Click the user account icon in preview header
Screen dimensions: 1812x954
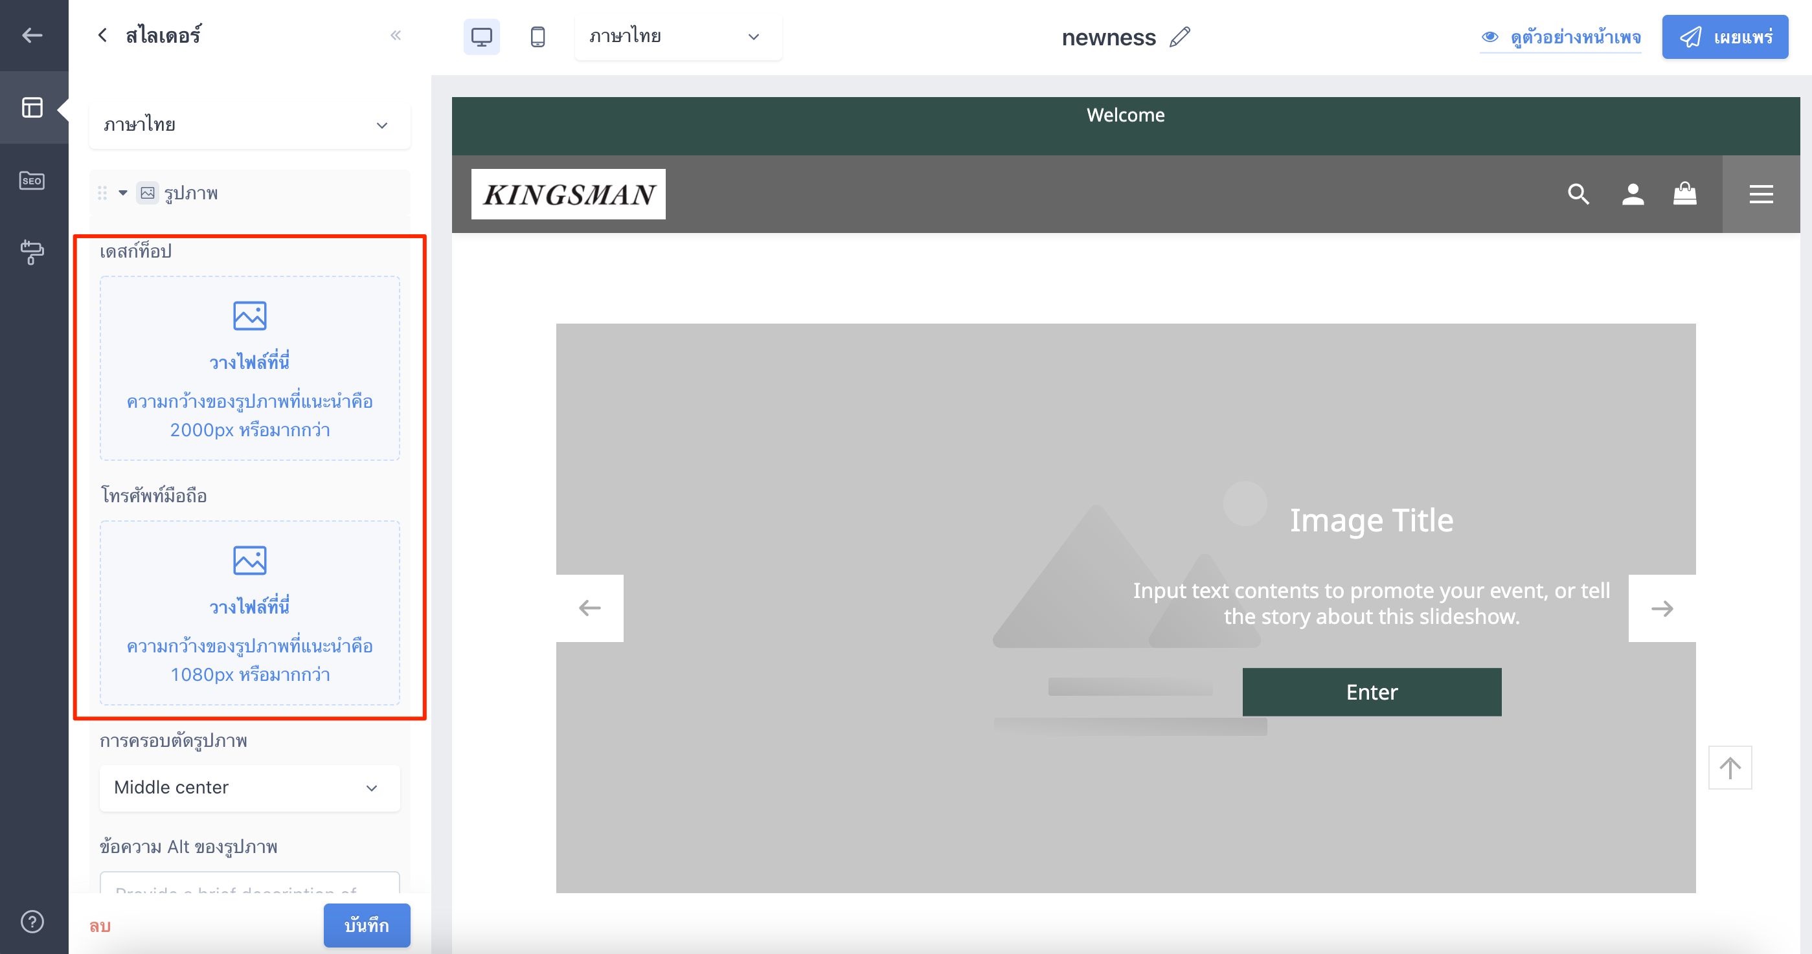1633,194
